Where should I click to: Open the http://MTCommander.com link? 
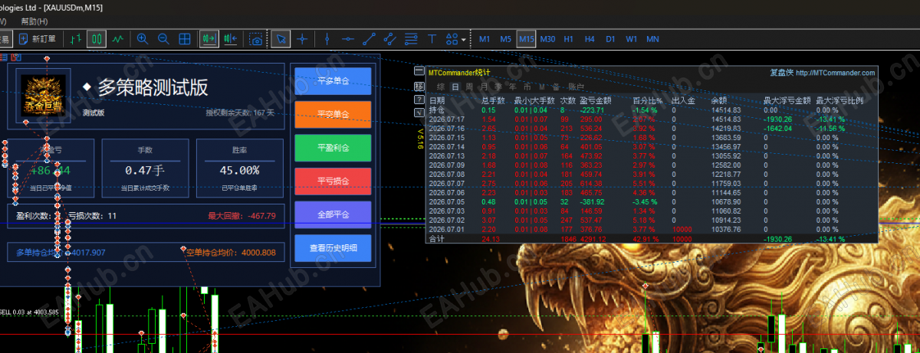click(835, 73)
